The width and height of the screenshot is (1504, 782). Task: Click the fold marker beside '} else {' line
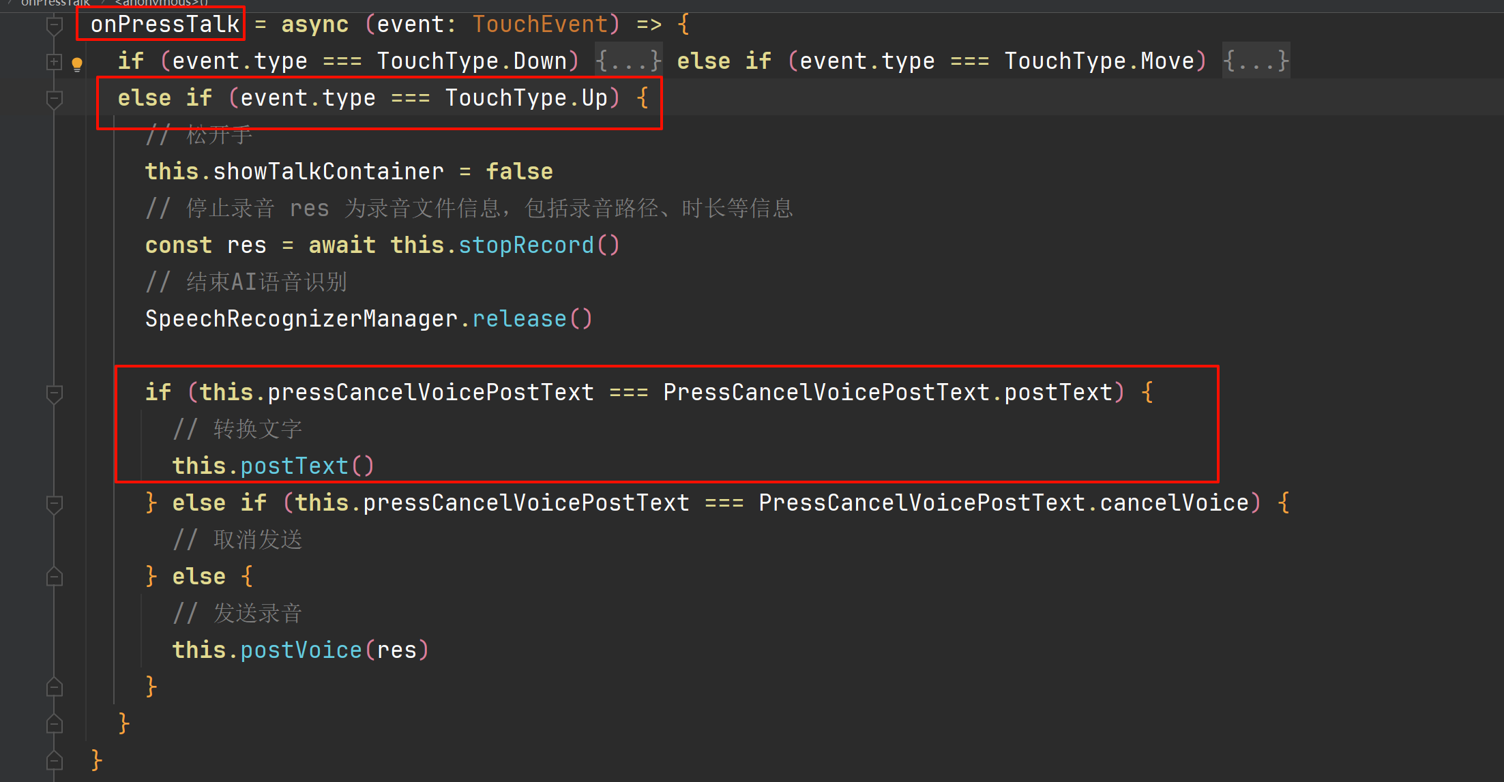point(55,577)
